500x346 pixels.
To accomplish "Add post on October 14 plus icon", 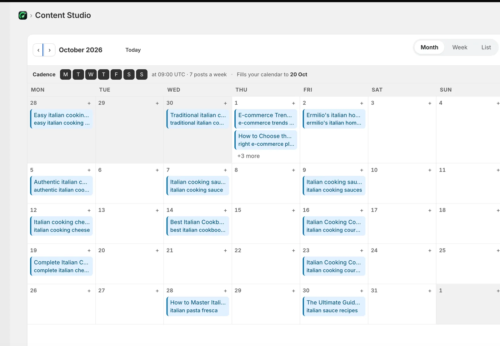I will click(x=225, y=210).
